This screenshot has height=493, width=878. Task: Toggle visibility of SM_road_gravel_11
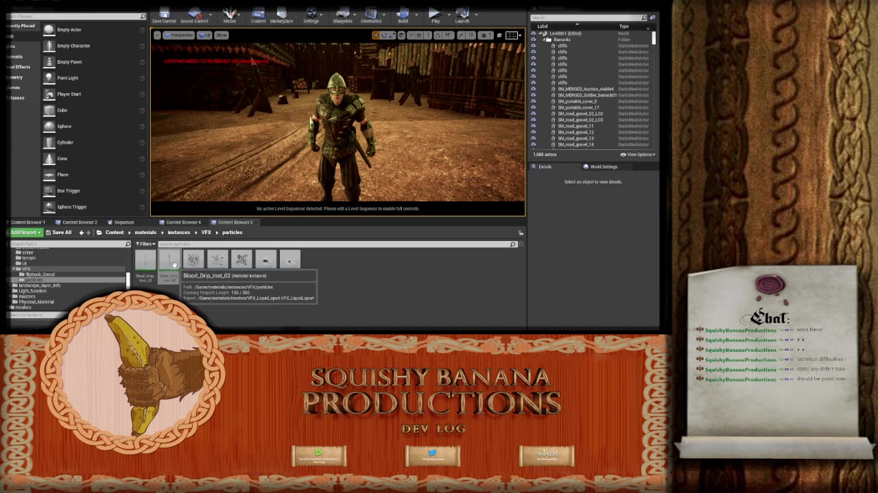534,126
